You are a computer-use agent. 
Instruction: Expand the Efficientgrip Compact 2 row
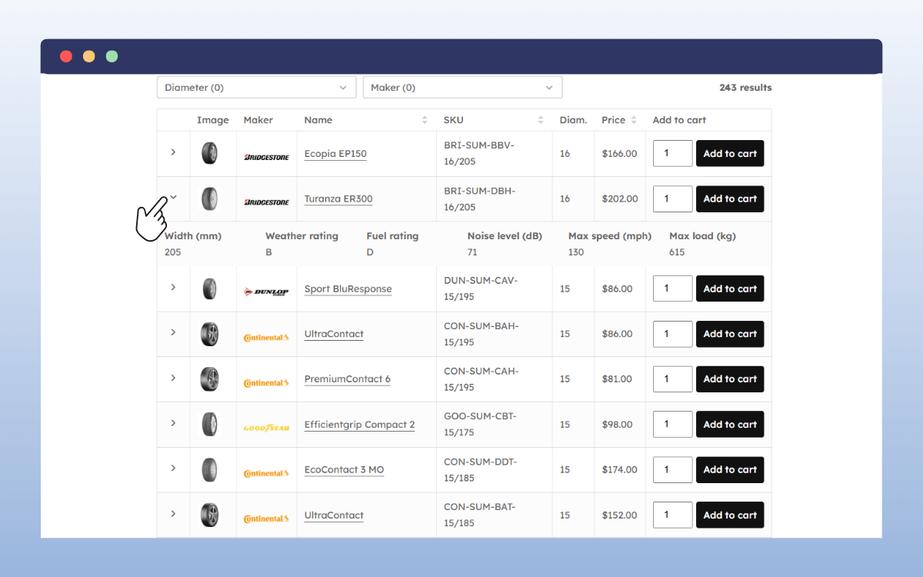point(173,423)
